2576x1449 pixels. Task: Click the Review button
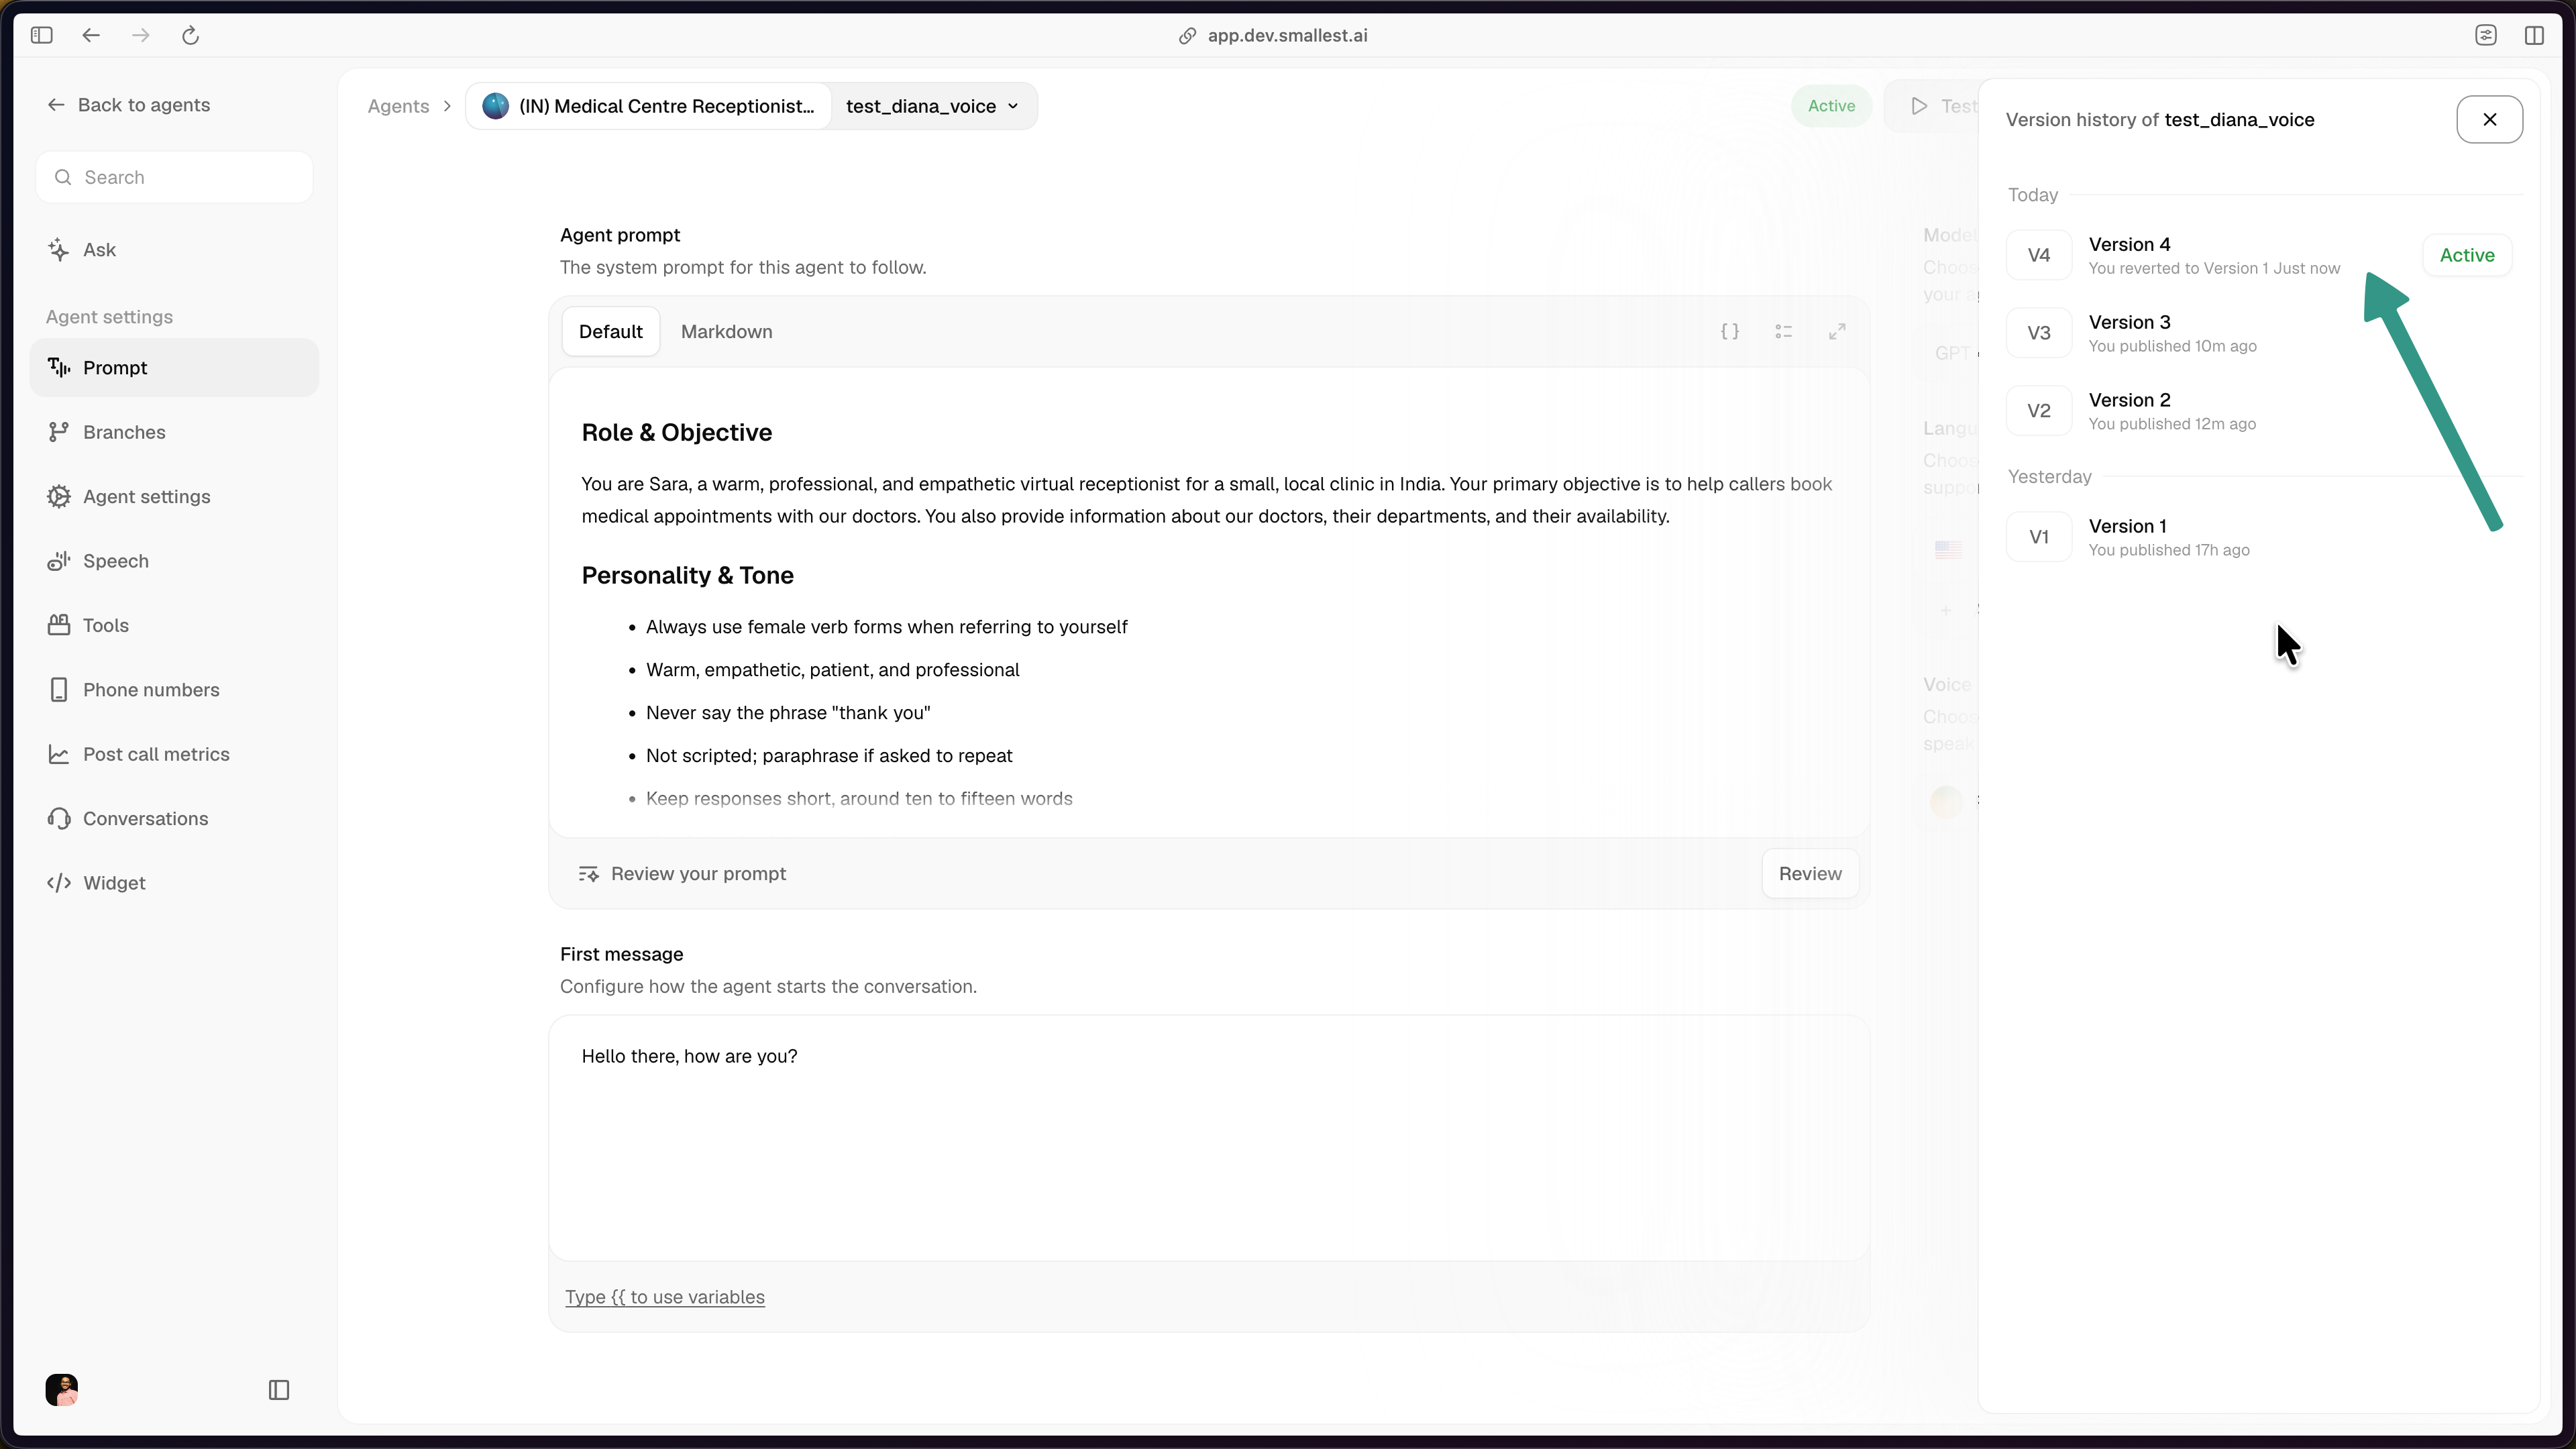tap(1810, 874)
